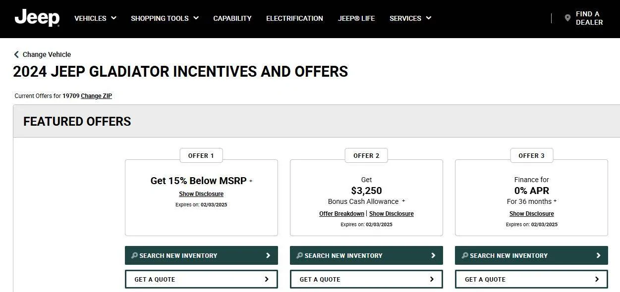Click Get a Quote under Offer 2
This screenshot has height=292, width=620.
tap(366, 279)
